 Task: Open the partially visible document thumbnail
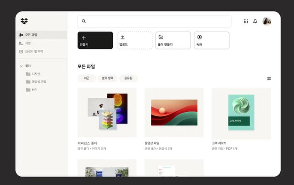174,168
